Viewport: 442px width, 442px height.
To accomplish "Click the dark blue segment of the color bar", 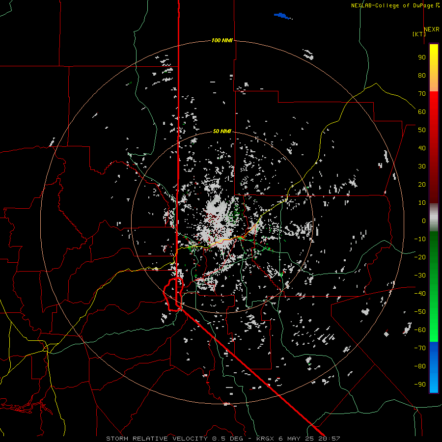I will point(434,350).
